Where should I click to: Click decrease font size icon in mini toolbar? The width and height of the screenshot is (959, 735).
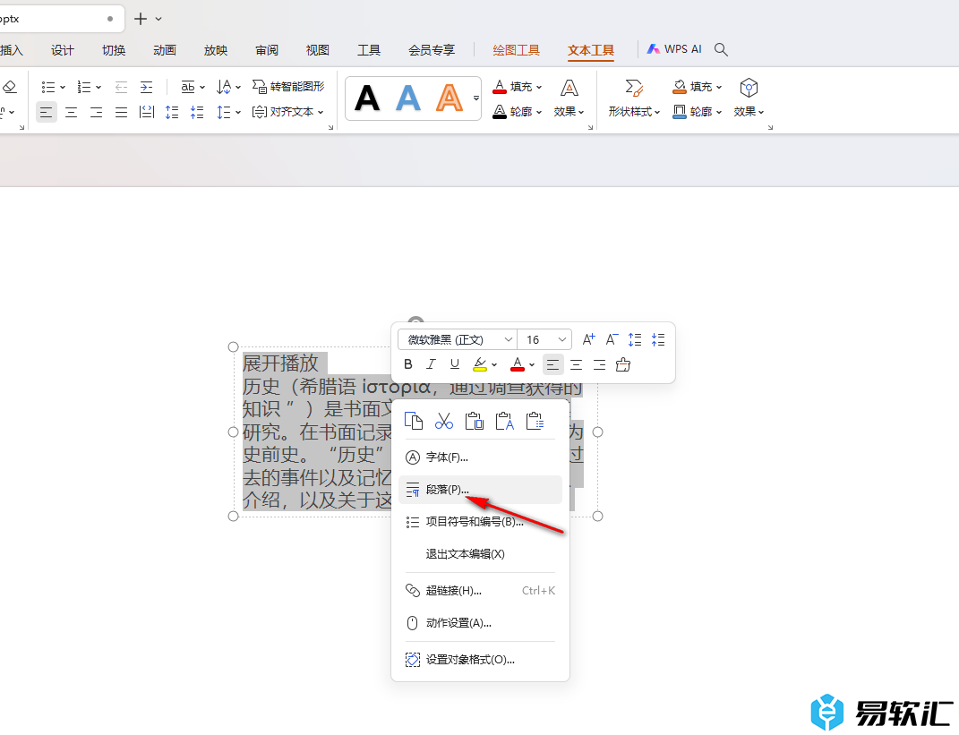click(x=612, y=339)
